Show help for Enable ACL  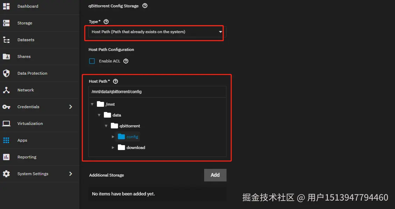tap(126, 61)
